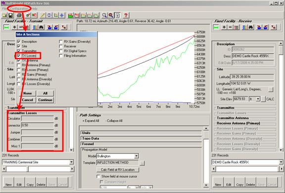The height and width of the screenshot is (193, 285).
Task: Click the list sections icon in Receive toolbar
Action: [x=237, y=27]
